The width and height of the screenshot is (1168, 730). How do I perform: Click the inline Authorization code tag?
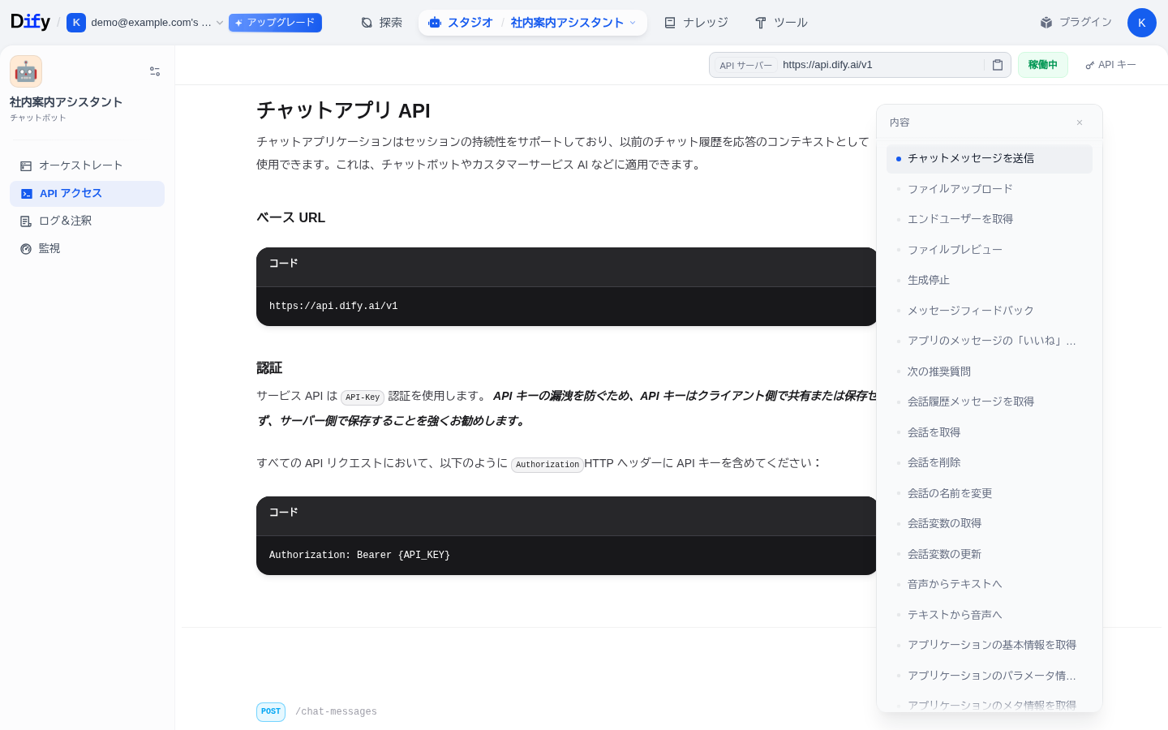pyautogui.click(x=547, y=465)
